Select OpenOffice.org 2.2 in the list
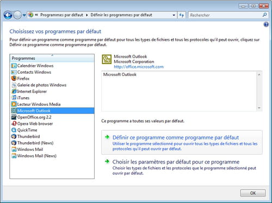The image size is (272, 203). (52, 117)
